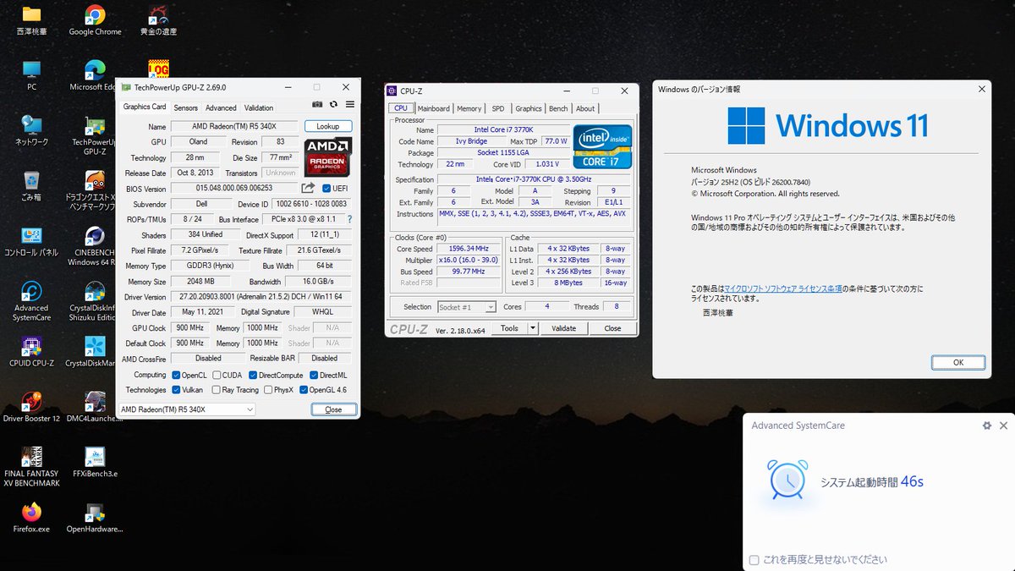Click the CPU-Z Tools button
1015x571 pixels.
tap(510, 328)
